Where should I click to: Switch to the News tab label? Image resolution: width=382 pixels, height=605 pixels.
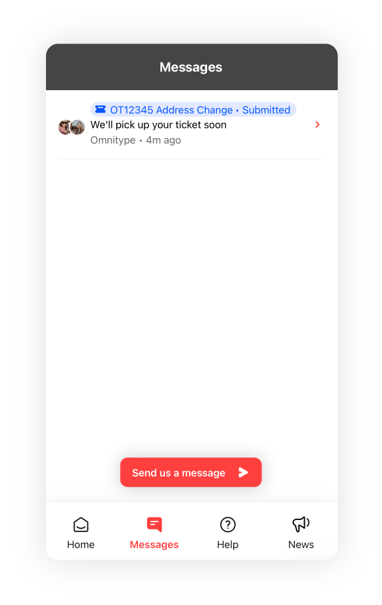301,544
